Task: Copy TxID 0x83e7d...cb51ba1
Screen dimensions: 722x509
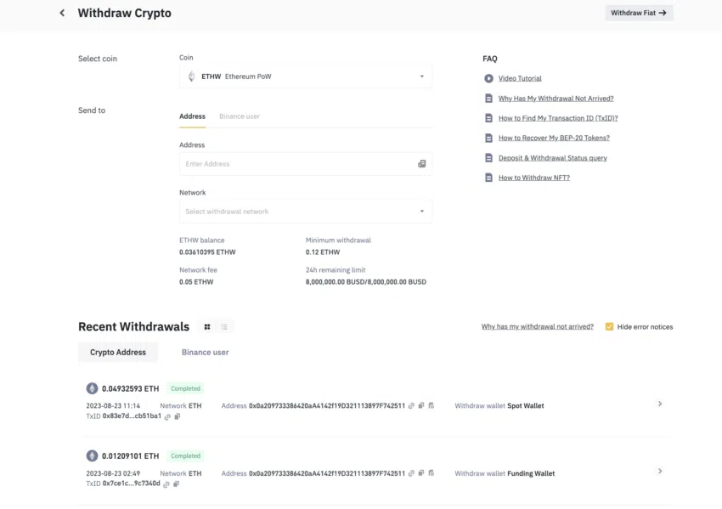Action: pos(178,416)
